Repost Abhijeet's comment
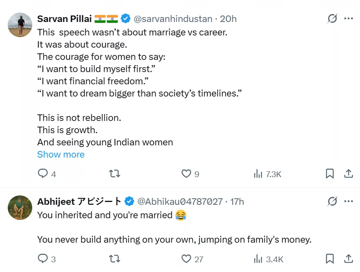Viewport: 360px width, 272px height. pyautogui.click(x=115, y=259)
